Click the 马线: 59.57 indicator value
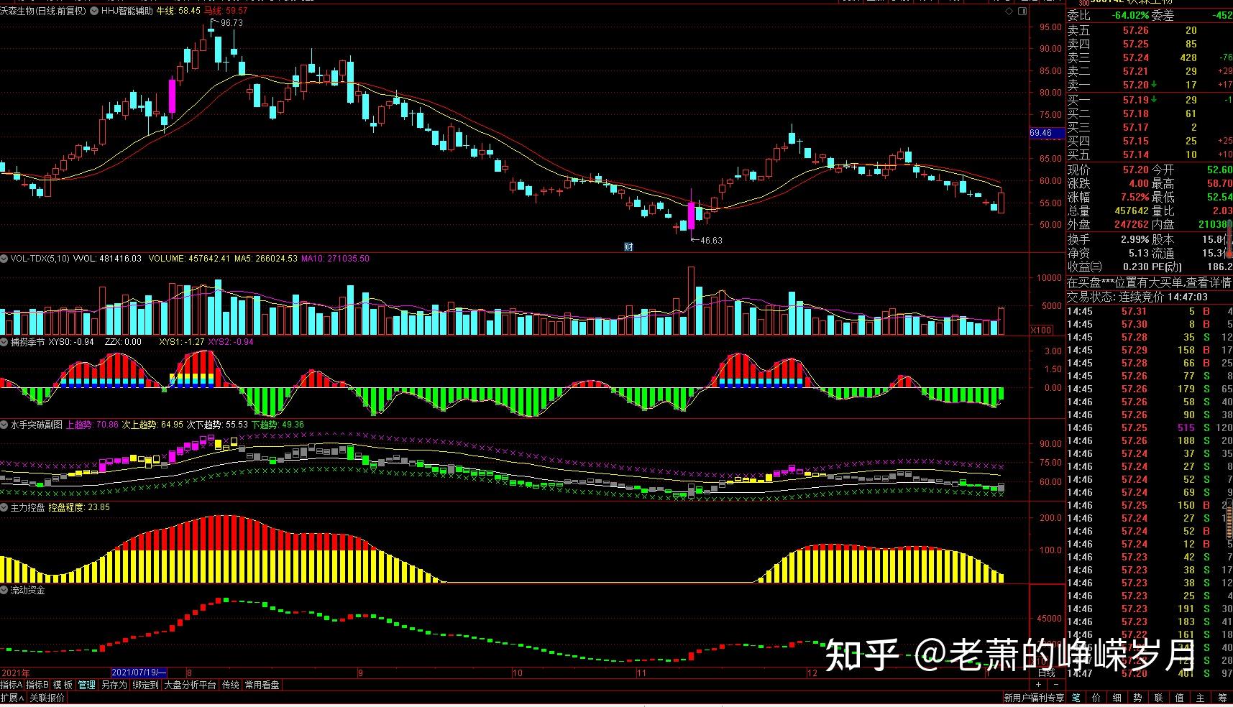Screen dimensions: 1233x707 point(226,11)
